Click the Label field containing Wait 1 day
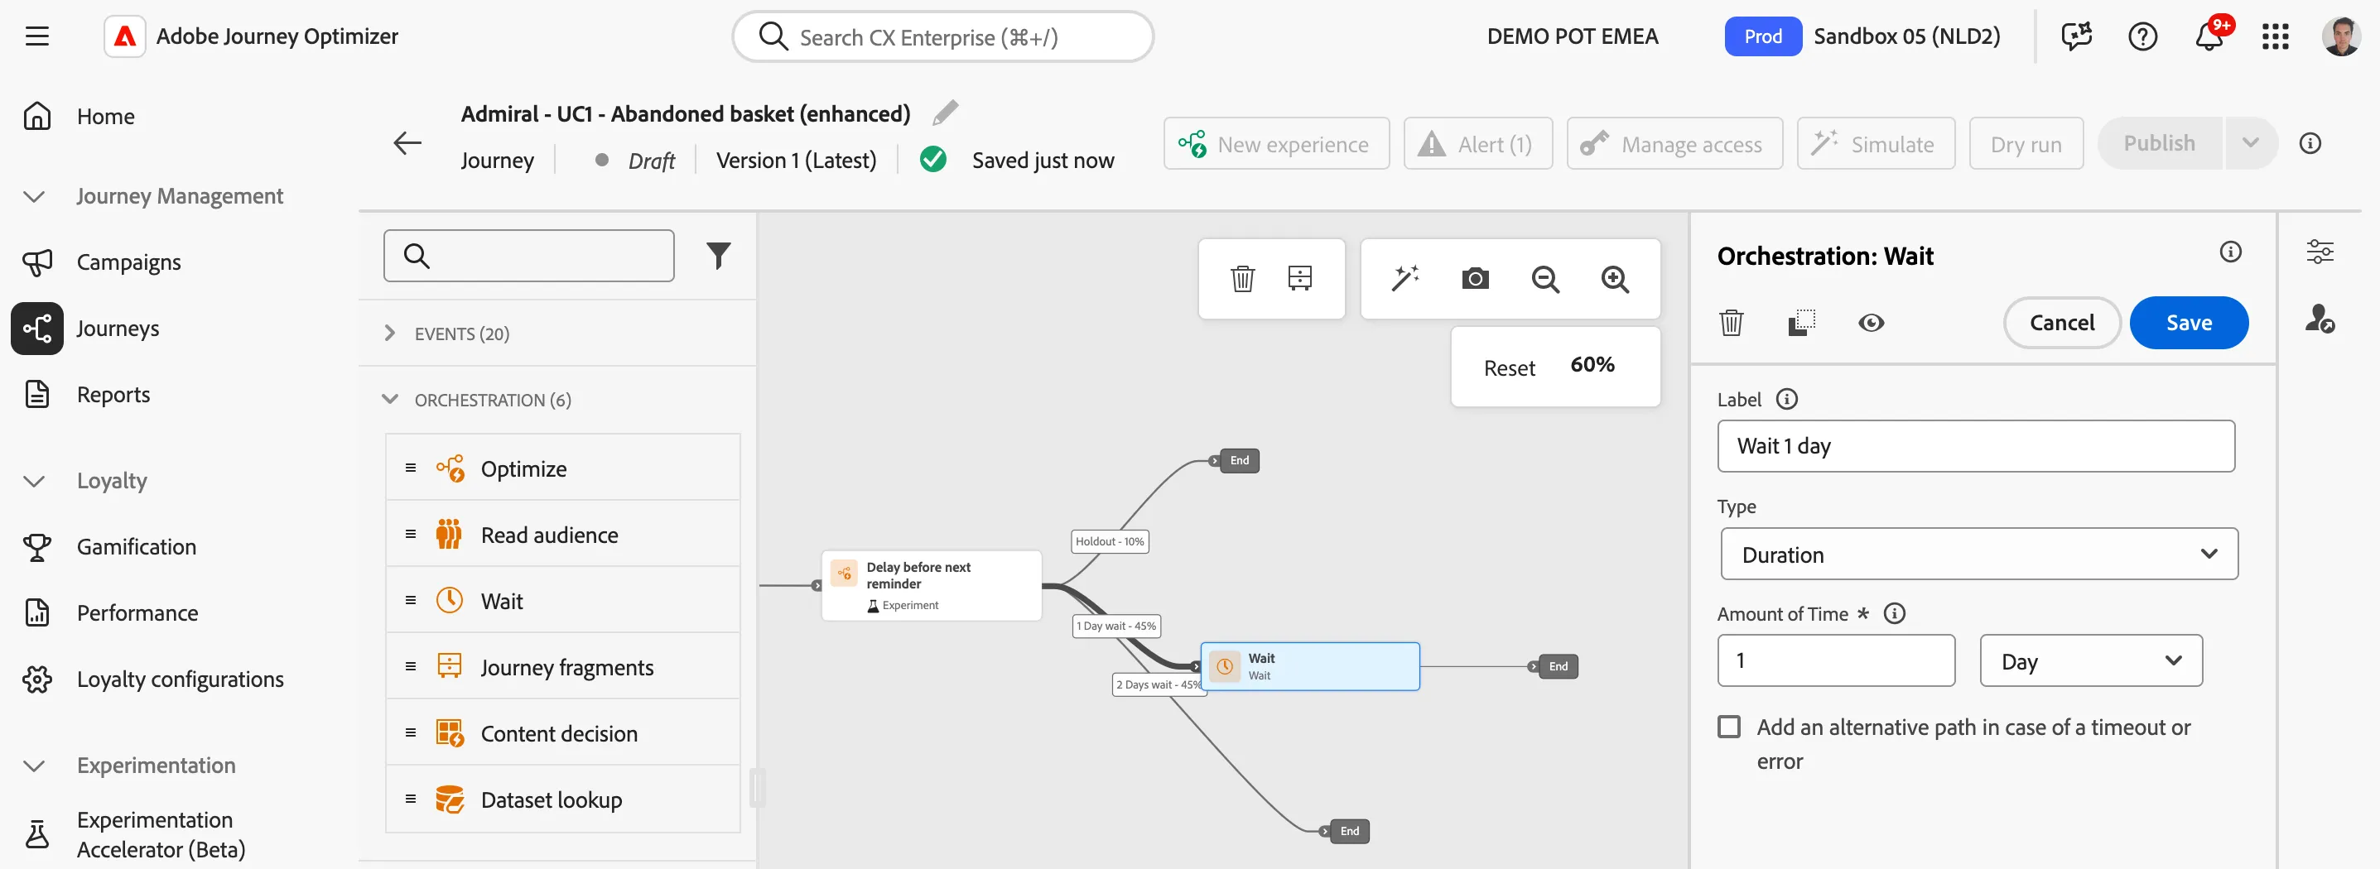Viewport: 2380px width, 869px height. pos(1975,446)
